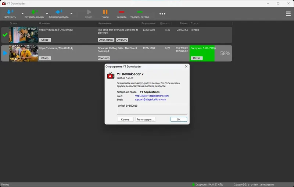The image size is (294, 187).
Task: Click the green speed indicator in status bar
Action: [x=194, y=184]
